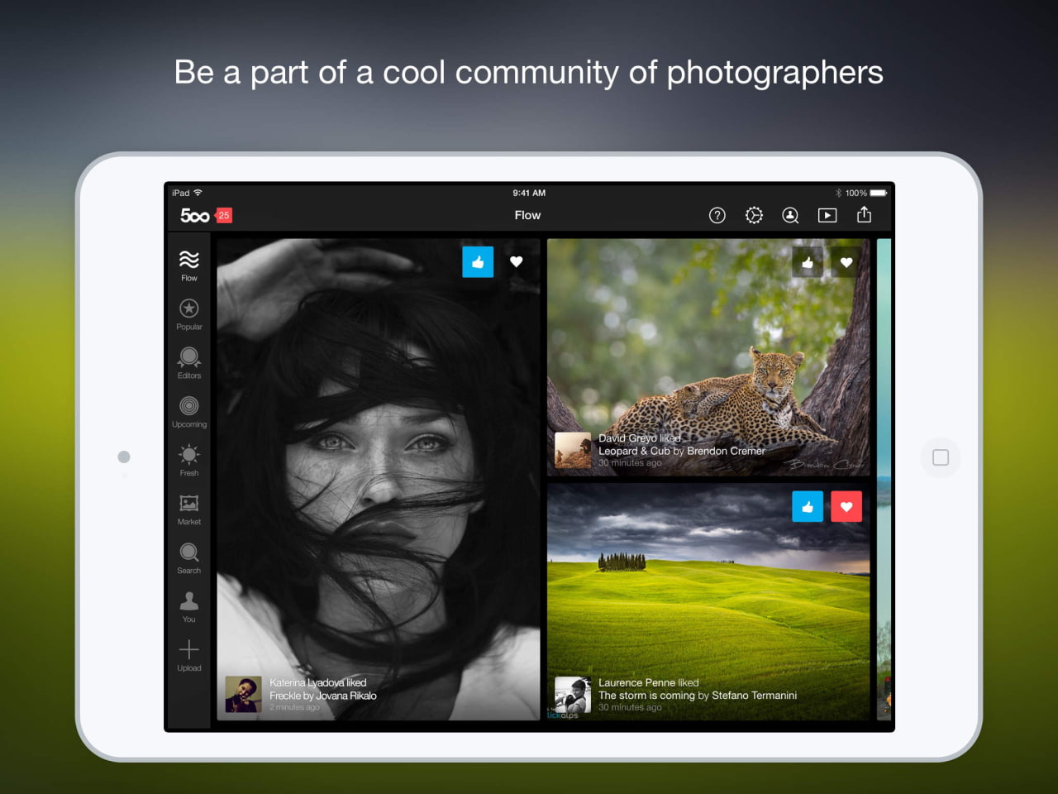
Task: Go to Popular section
Action: (189, 314)
